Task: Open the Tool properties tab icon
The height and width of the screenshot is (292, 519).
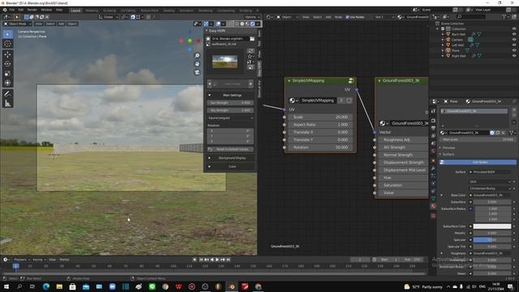Action: tap(433, 112)
